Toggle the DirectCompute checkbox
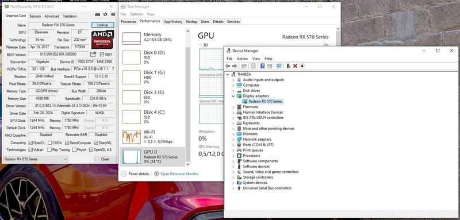 (67, 142)
